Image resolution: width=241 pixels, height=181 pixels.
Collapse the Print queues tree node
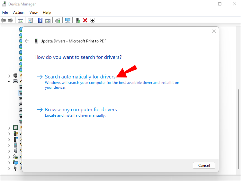[x=9, y=81]
